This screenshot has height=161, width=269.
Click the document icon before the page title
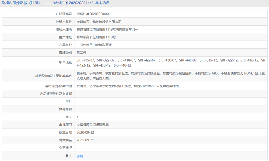point(3,3)
